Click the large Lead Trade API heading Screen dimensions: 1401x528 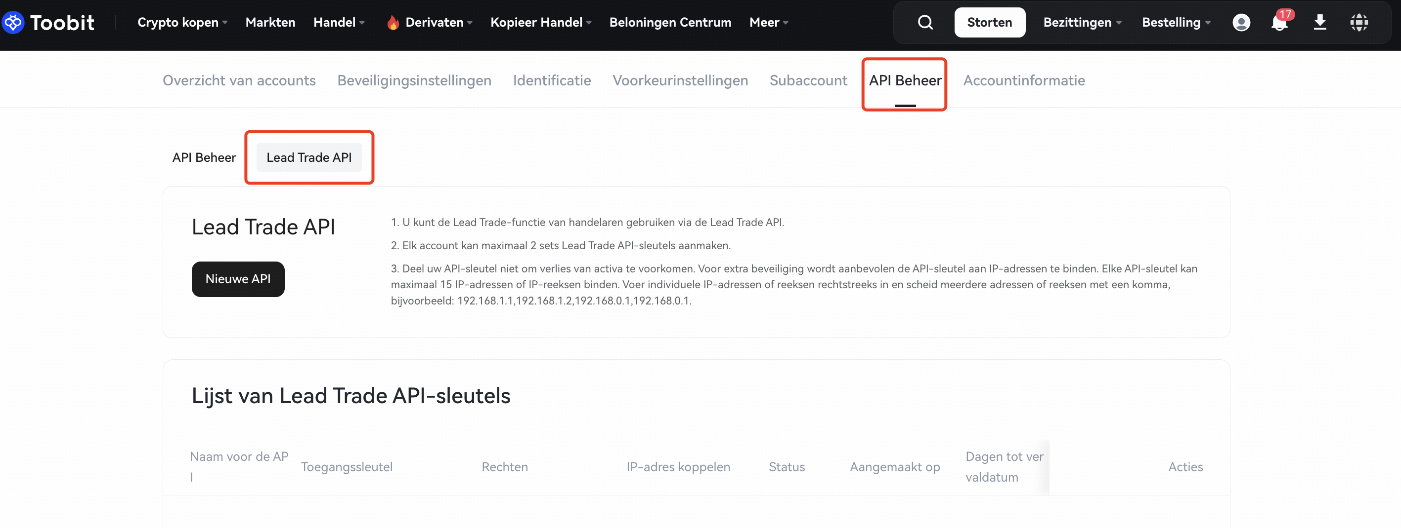pos(263,227)
